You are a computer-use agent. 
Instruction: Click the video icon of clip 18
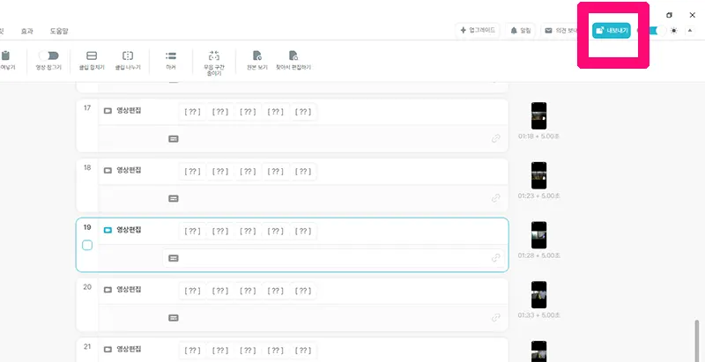click(x=108, y=170)
